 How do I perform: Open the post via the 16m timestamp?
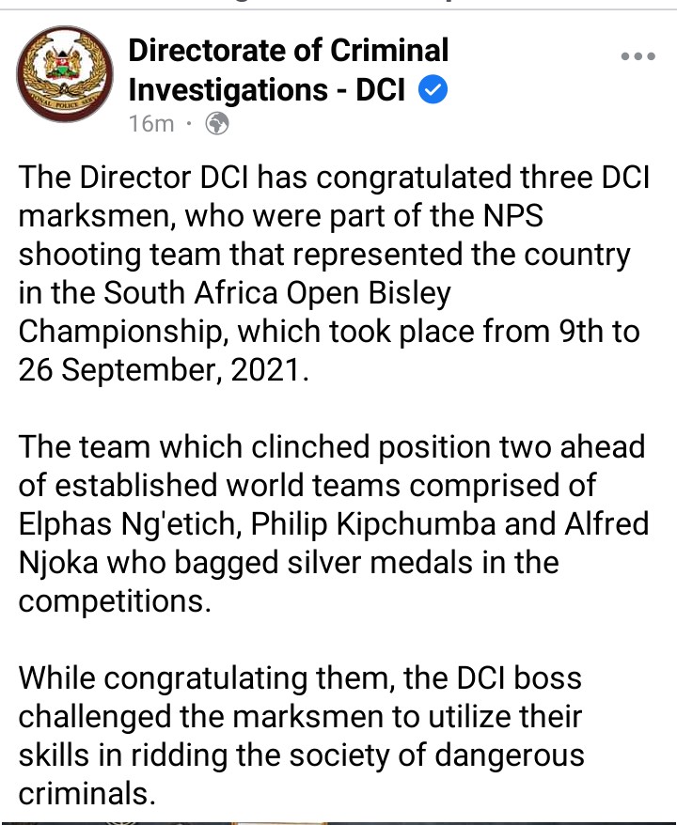tap(150, 123)
